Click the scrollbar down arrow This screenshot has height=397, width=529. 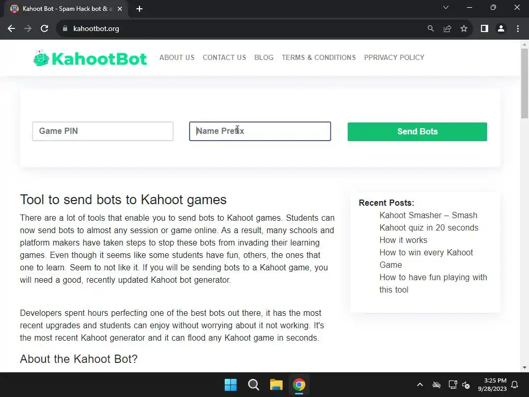click(524, 368)
